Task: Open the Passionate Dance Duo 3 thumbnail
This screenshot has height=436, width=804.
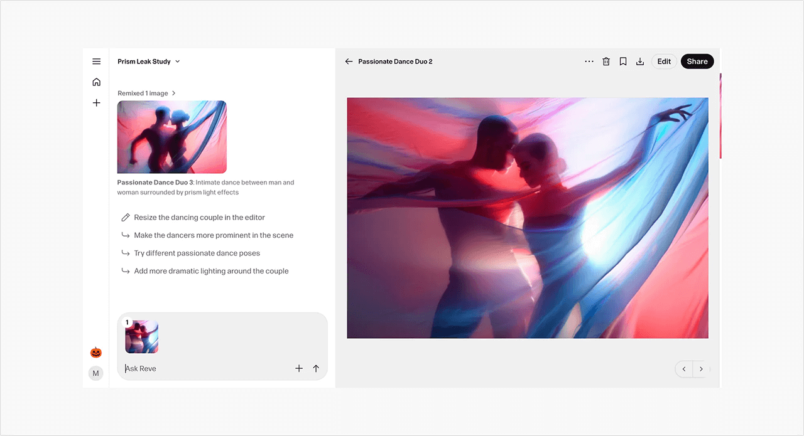Action: [x=171, y=137]
